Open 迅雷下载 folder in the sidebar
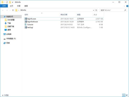Image resolution: width=129 pixels, height=97 pixels. point(11,26)
